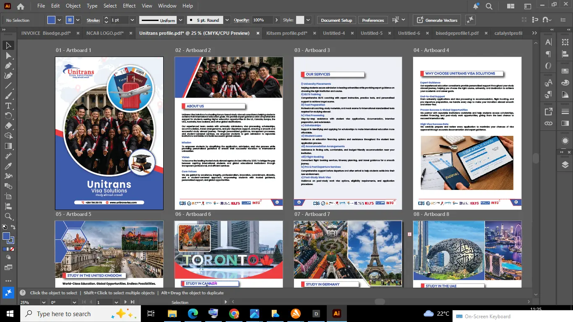Screen dimensions: 573x322
Task: Select the Selection tool arrow
Action: coord(8,45)
